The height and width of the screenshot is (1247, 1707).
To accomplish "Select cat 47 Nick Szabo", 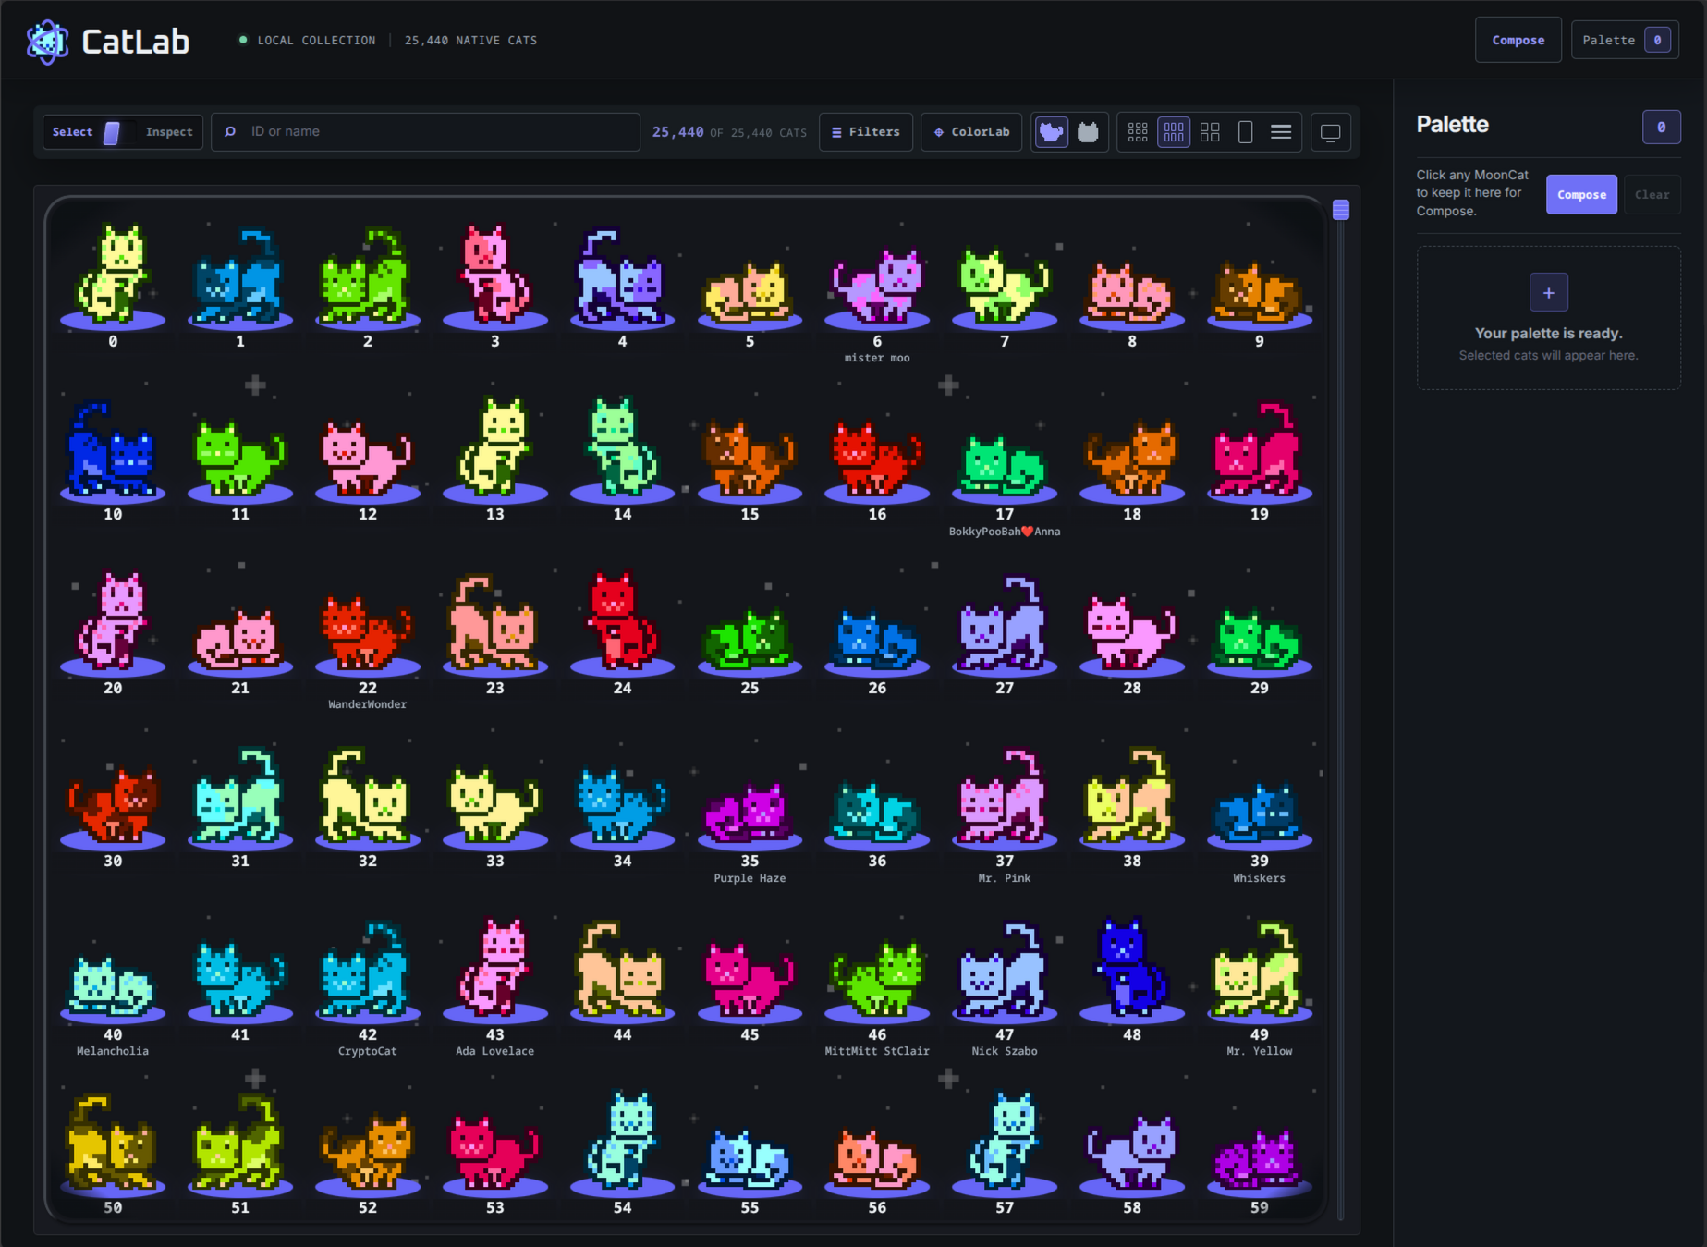I will [x=1005, y=989].
